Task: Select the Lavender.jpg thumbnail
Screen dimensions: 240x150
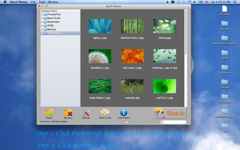Action: [132, 86]
